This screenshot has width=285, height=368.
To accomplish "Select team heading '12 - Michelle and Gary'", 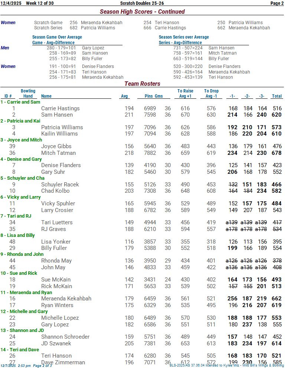I will coord(24,312).
